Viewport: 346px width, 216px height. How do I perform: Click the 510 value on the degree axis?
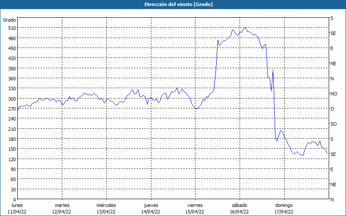click(x=13, y=28)
